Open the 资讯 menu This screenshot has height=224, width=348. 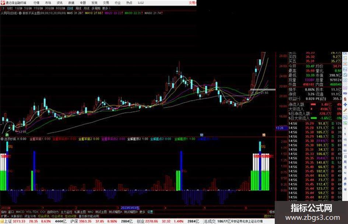pos(60,3)
